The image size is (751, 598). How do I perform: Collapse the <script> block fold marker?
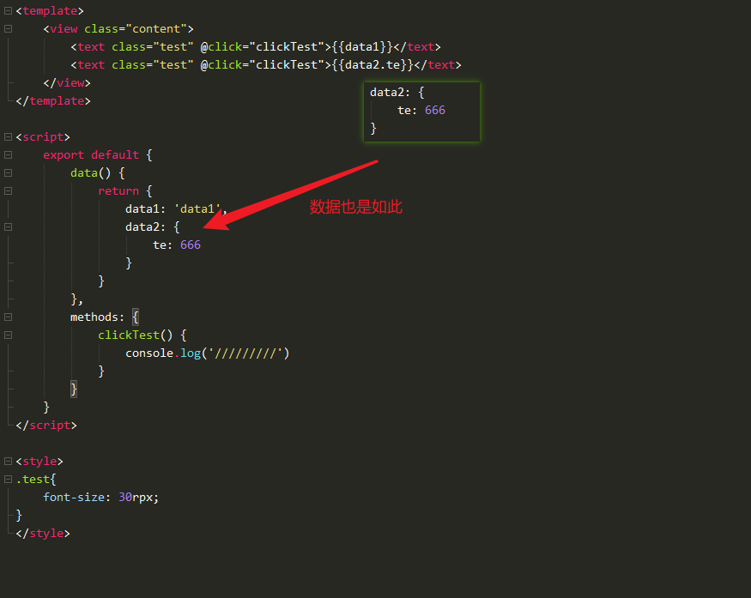8,137
